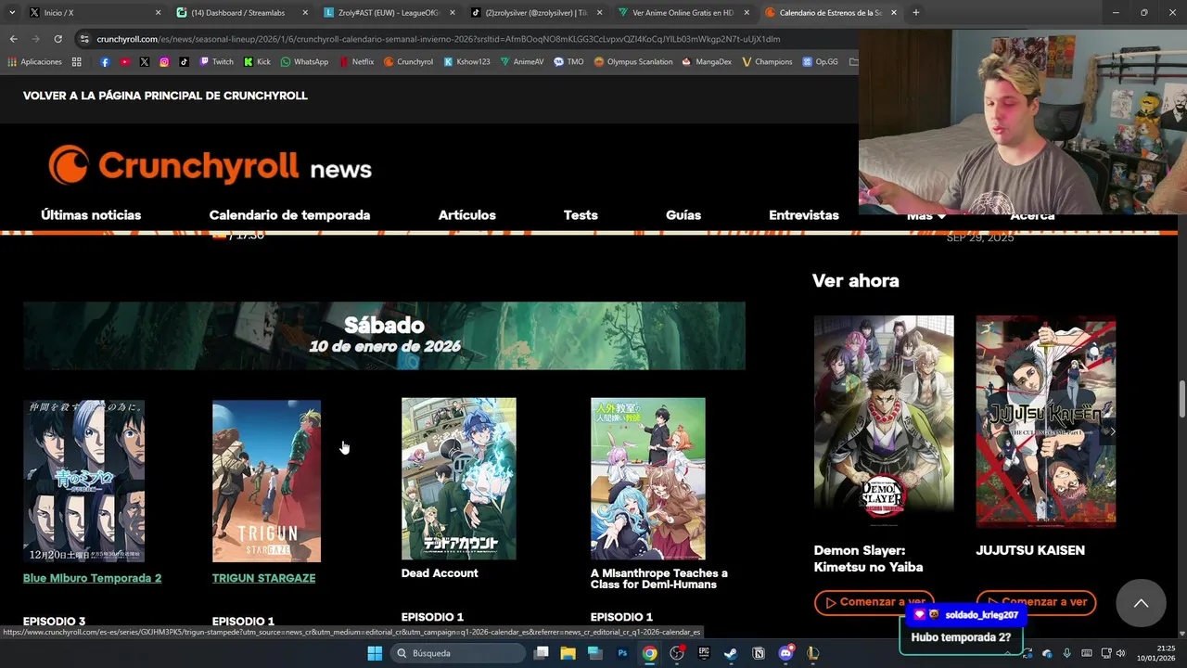Open the Twitch bookmark
This screenshot has height=668, width=1187.
217,62
